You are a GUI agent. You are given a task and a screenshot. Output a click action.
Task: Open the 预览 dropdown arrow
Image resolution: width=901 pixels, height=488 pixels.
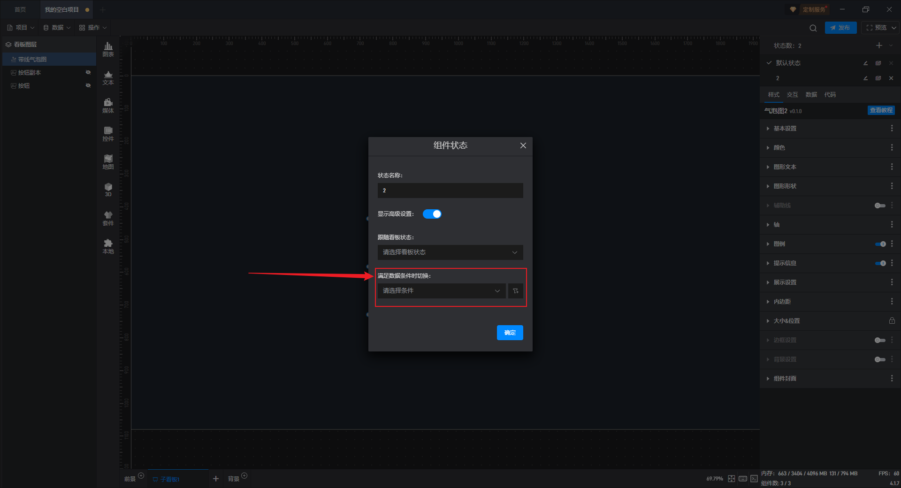(x=894, y=28)
